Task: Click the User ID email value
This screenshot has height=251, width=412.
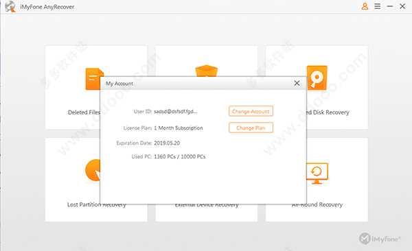Action: point(176,111)
